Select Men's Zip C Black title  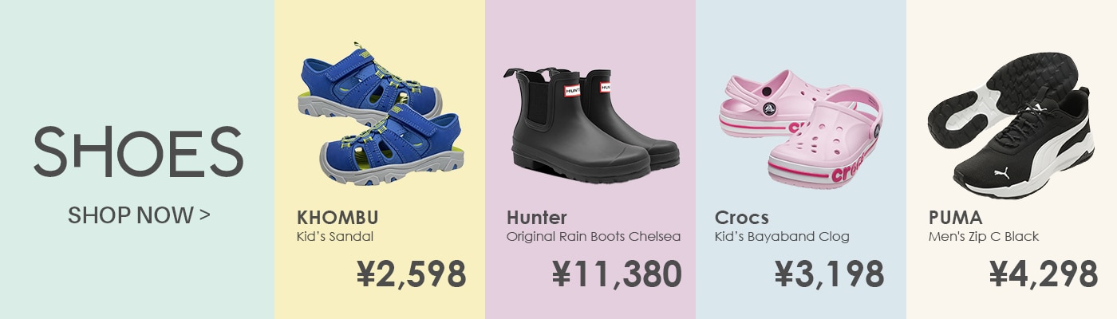984,237
